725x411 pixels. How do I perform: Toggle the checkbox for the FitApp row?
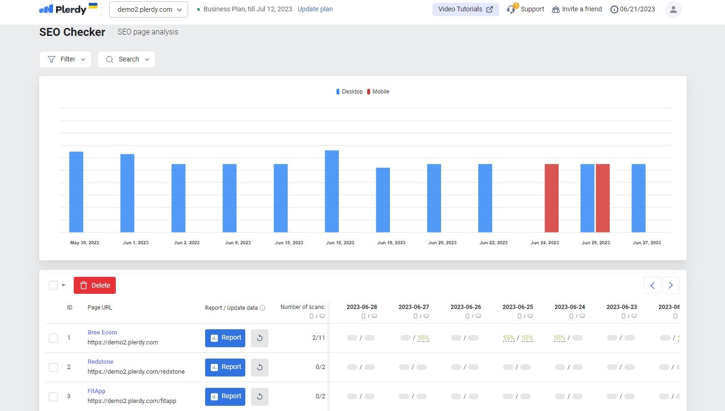point(53,396)
